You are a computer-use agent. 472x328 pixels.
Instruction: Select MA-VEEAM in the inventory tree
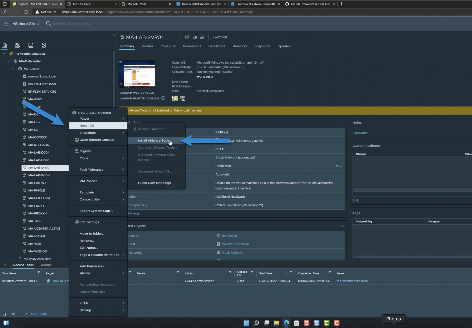coord(37,236)
